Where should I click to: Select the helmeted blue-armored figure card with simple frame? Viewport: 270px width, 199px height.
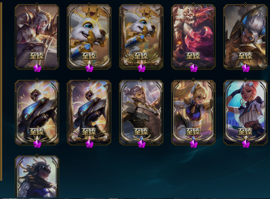point(37,112)
